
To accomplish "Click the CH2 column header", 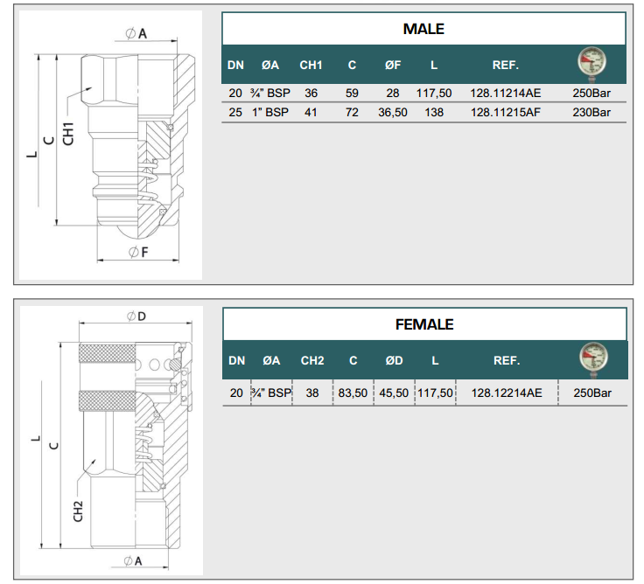I will pyautogui.click(x=312, y=361).
